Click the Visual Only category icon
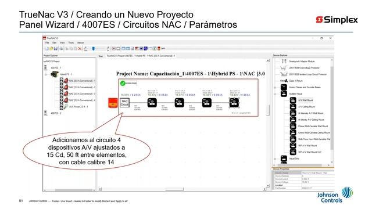Viewport: 372px width, 209px height. (284, 158)
